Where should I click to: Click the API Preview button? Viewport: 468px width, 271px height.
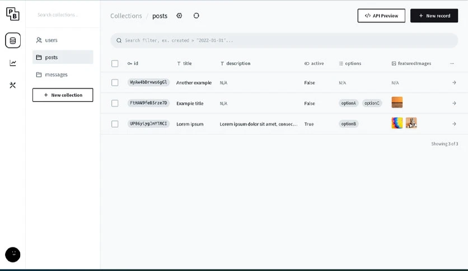tap(381, 16)
